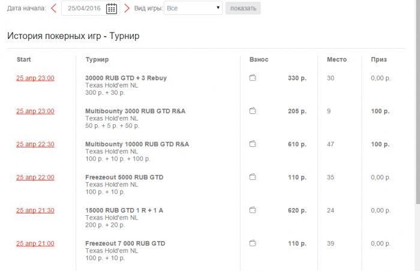Click wallet icon for Freezeout 7 000 row

[x=253, y=243]
